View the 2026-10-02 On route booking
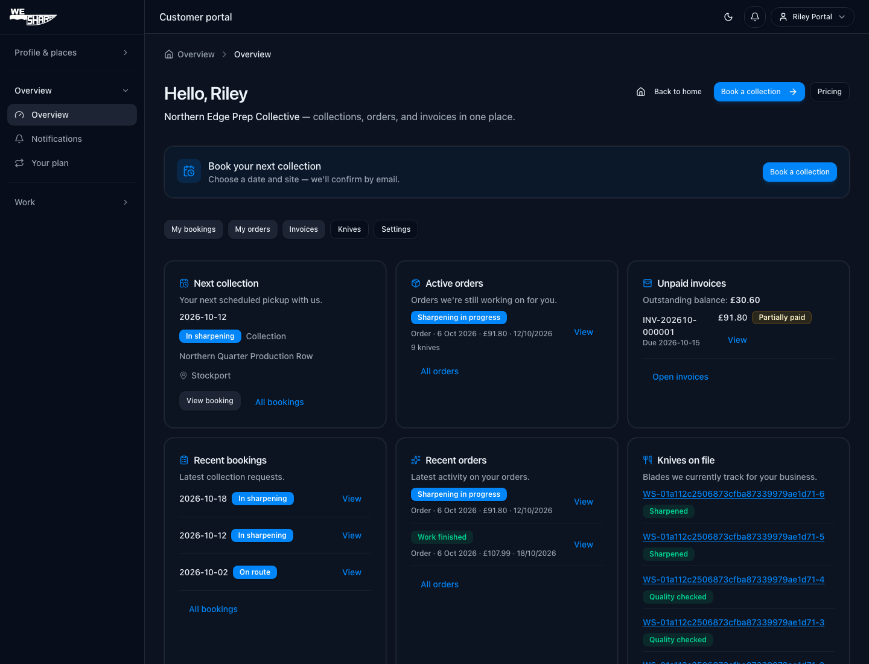The width and height of the screenshot is (869, 664). (x=352, y=572)
